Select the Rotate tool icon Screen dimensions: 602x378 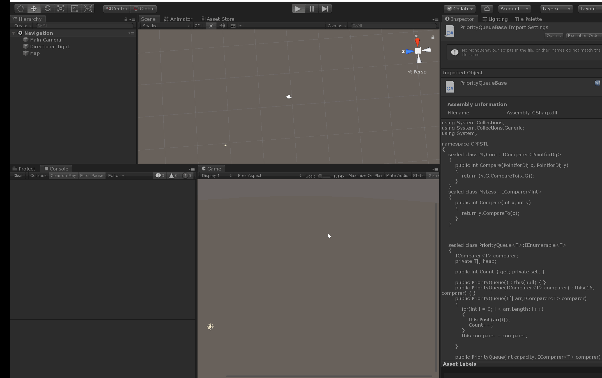[47, 9]
